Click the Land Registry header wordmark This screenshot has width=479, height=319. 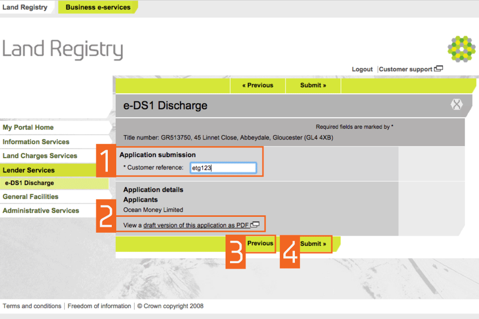tap(63, 49)
